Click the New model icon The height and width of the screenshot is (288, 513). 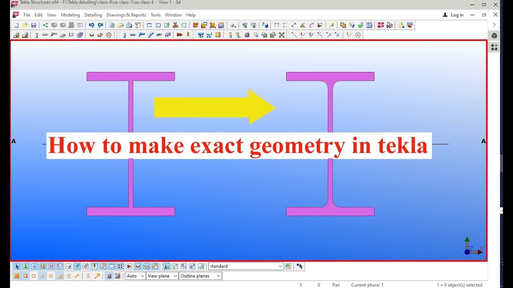[16, 25]
